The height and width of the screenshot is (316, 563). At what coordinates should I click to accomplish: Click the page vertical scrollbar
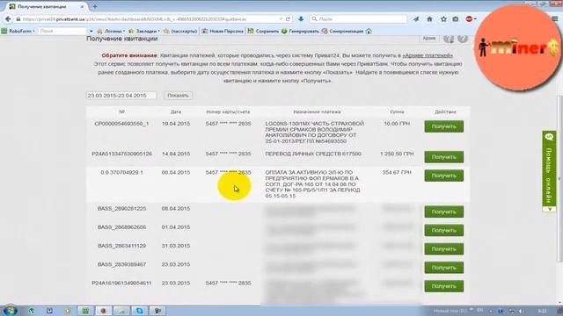(x=559, y=179)
